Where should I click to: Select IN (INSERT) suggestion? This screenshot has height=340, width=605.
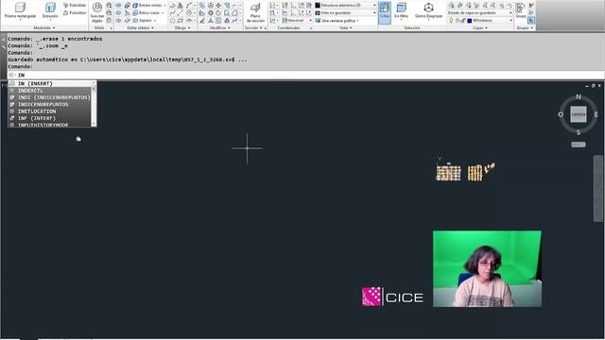pyautogui.click(x=49, y=84)
